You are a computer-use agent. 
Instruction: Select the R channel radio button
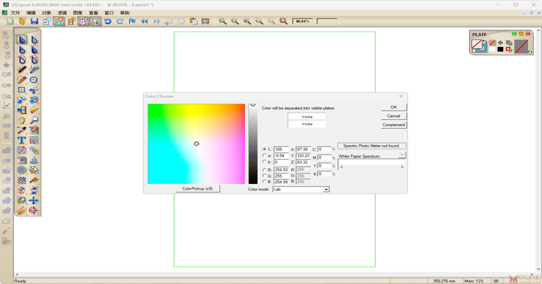click(x=264, y=170)
